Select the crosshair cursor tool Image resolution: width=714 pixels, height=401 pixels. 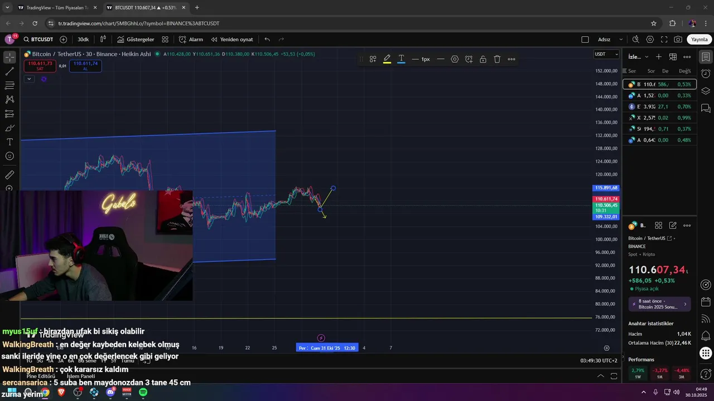[x=9, y=57]
